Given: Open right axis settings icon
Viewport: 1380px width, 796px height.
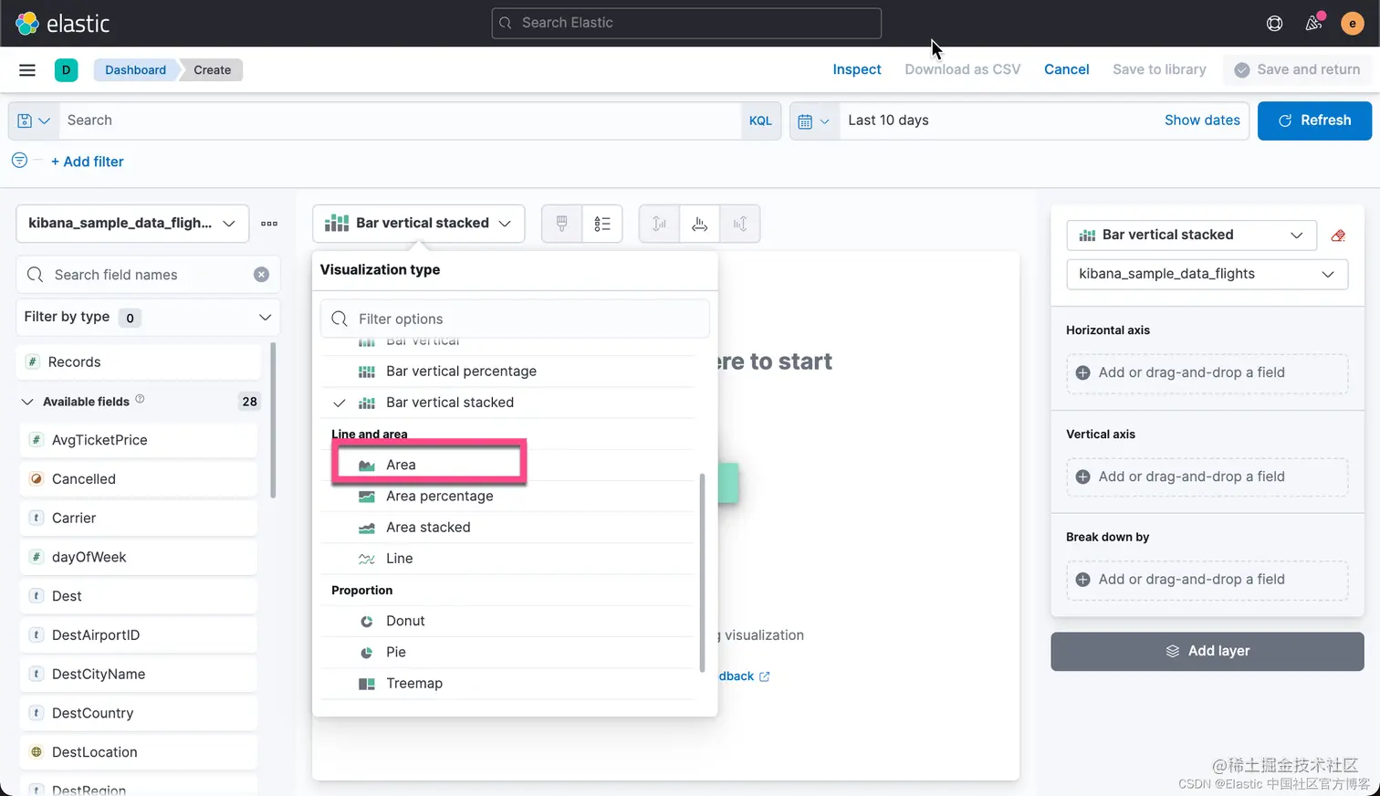Looking at the screenshot, I should tap(740, 224).
